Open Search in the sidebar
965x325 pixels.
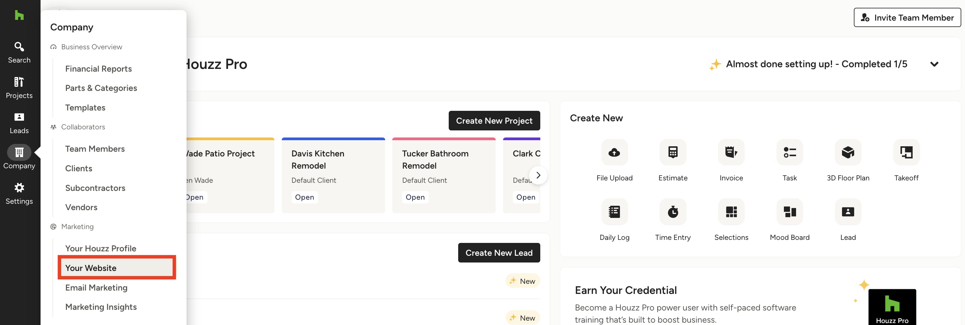click(19, 52)
